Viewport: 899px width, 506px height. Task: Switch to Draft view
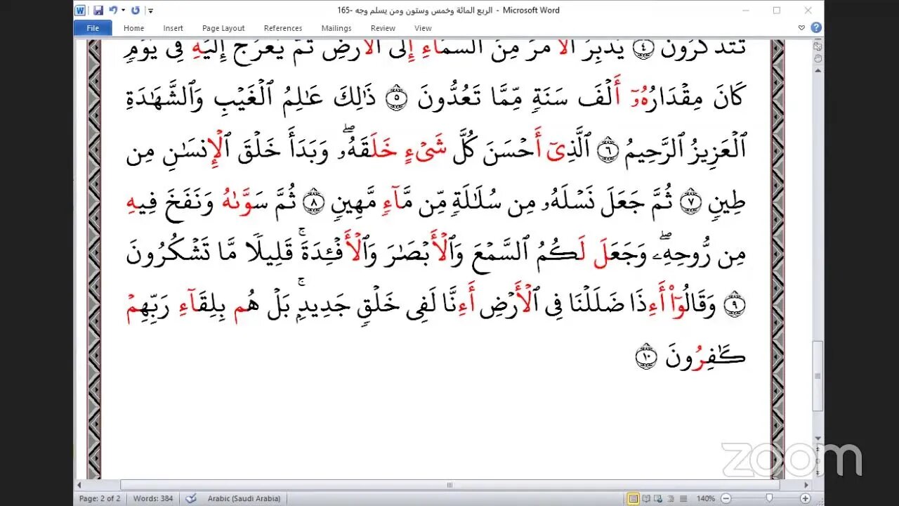(x=682, y=498)
